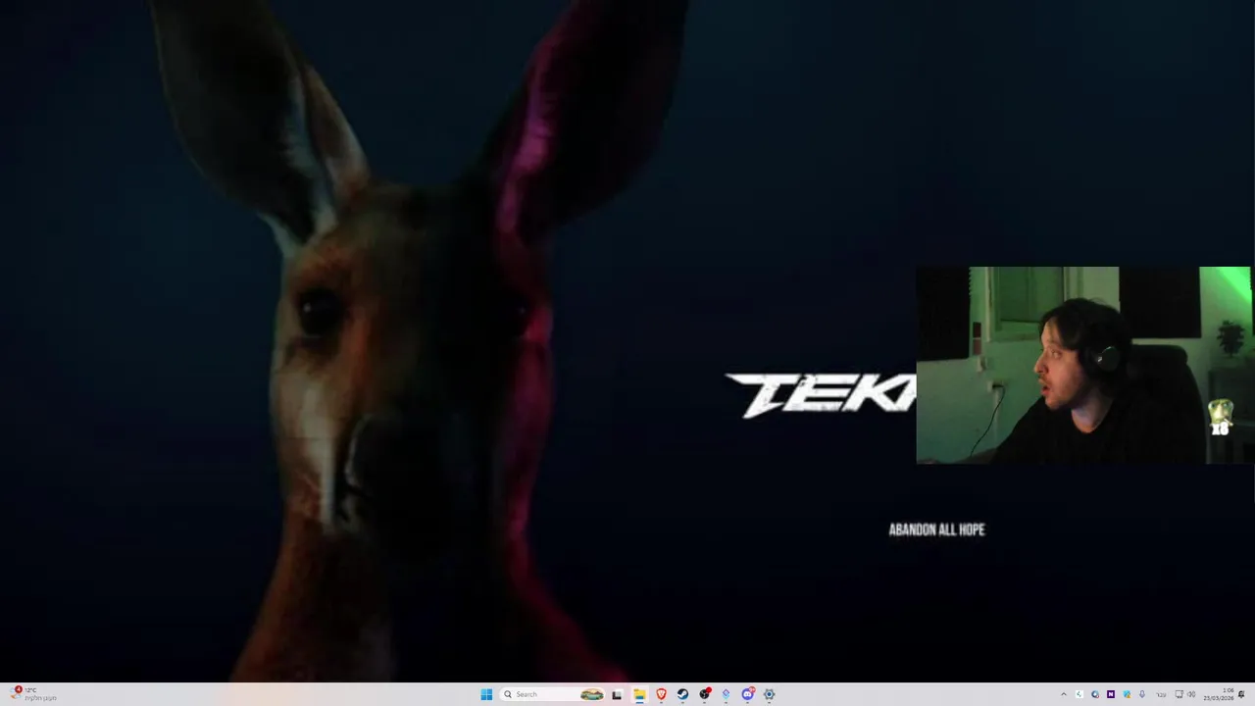1255x706 pixels.
Task: Open Settings gear on the taskbar
Action: [769, 694]
